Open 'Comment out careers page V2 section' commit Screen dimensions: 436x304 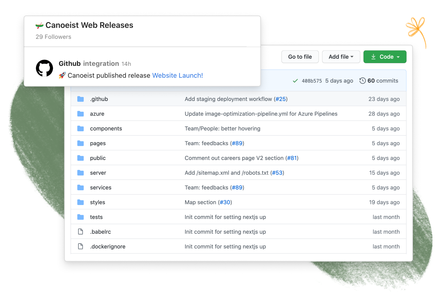tap(234, 158)
